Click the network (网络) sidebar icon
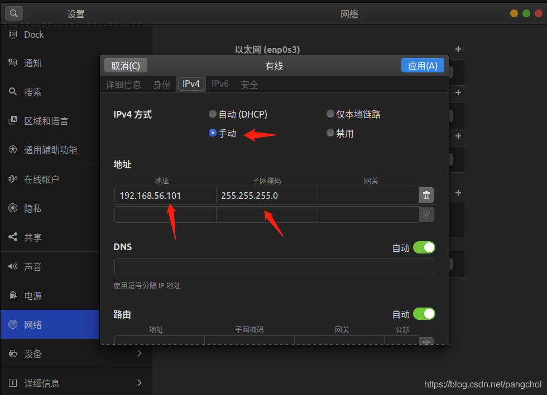 click(13, 324)
